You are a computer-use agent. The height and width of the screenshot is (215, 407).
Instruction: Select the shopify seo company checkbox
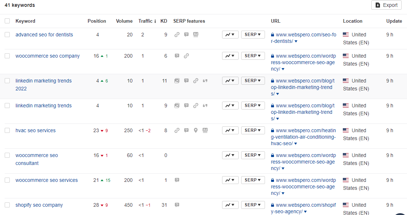[x=7, y=205]
